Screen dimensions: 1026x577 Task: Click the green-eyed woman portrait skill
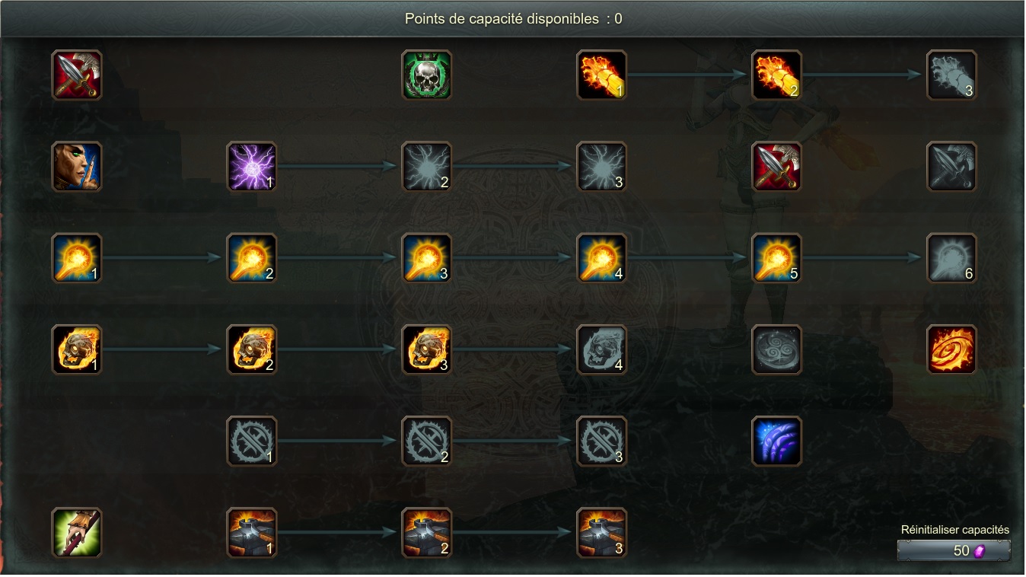click(76, 166)
